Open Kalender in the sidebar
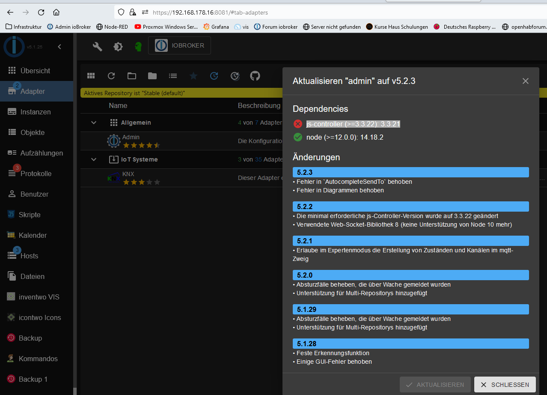Viewport: 547px width, 395px height. point(37,235)
